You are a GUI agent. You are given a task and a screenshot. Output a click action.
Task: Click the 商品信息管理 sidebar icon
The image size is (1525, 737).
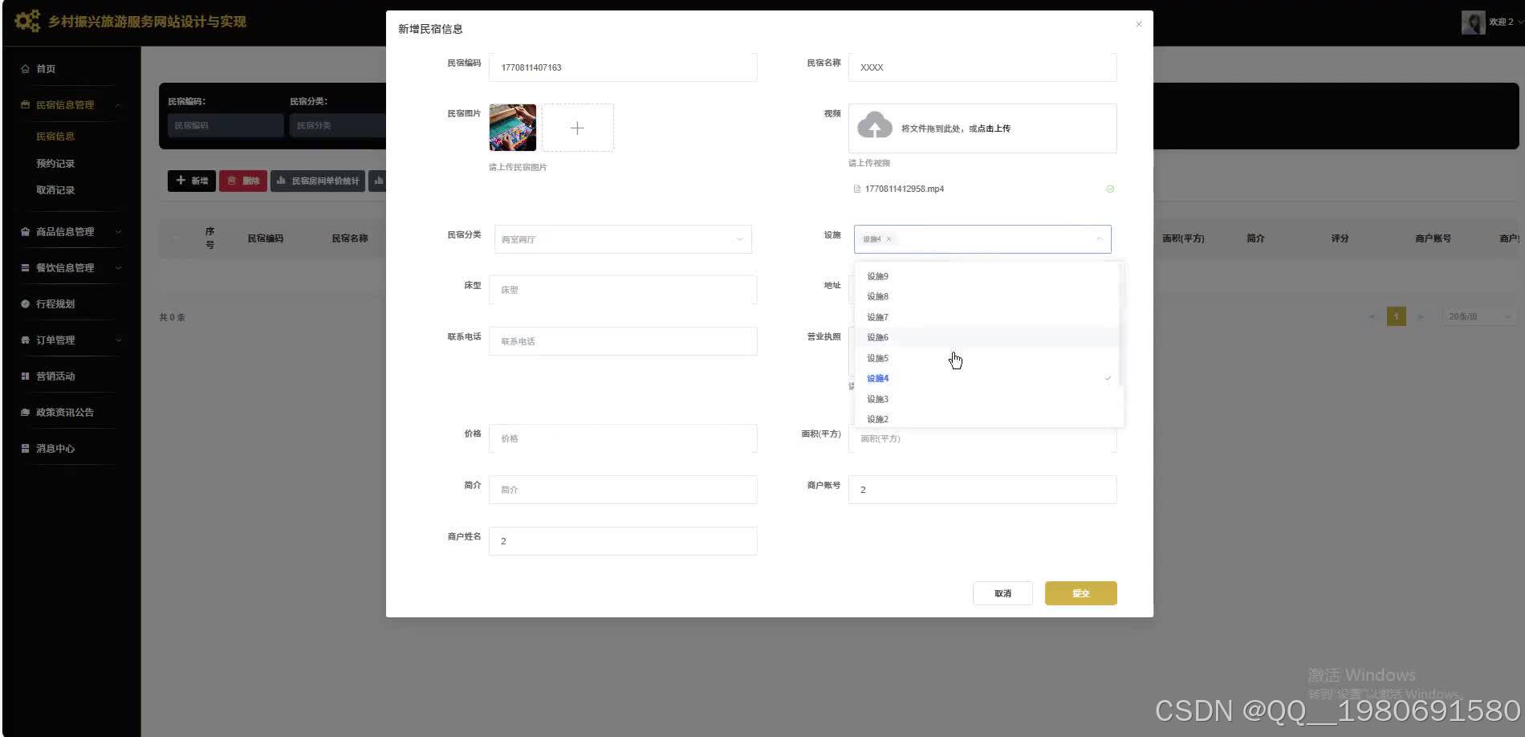coord(25,232)
